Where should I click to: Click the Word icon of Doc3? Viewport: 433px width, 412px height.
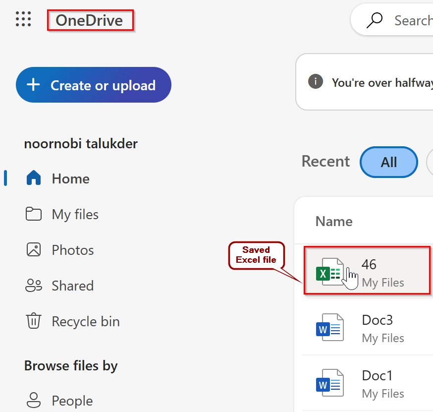coord(330,327)
